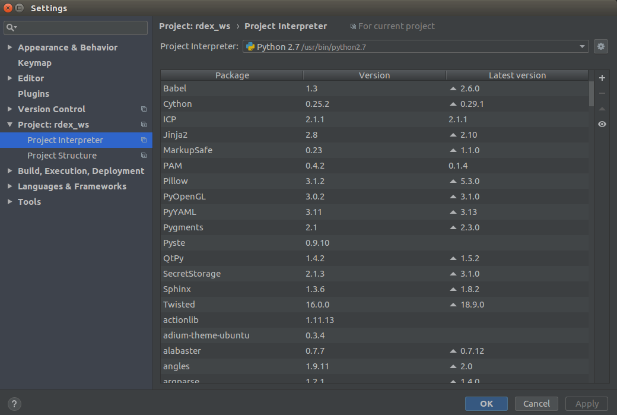Click the OK button
617x415 pixels.
coord(486,404)
